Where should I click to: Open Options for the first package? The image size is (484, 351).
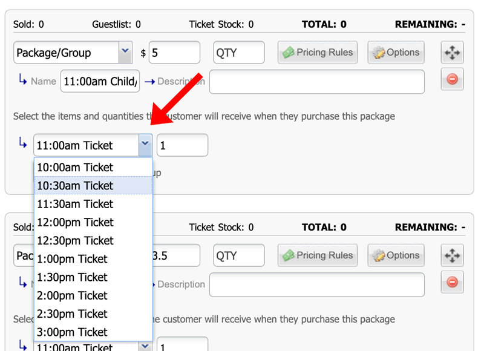click(x=396, y=53)
